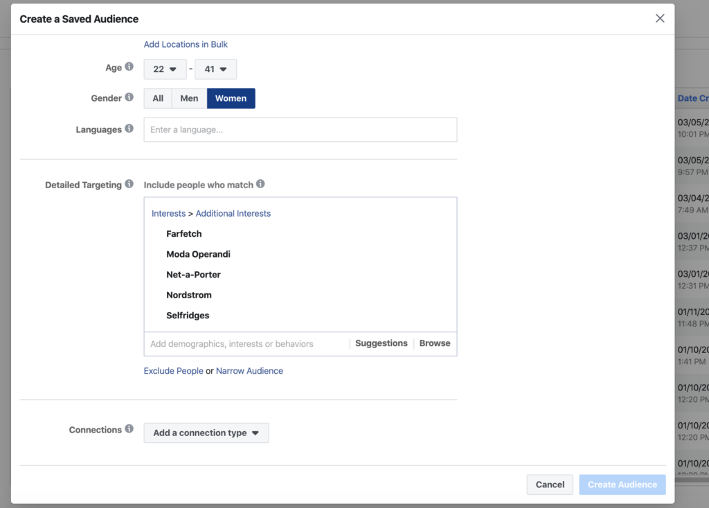The width and height of the screenshot is (709, 508).
Task: Open the Browse tab in detailed targeting
Action: tap(435, 343)
